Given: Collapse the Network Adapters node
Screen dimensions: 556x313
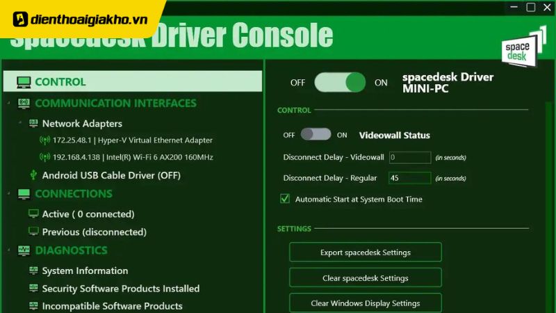Looking at the screenshot, I should click(x=20, y=123).
